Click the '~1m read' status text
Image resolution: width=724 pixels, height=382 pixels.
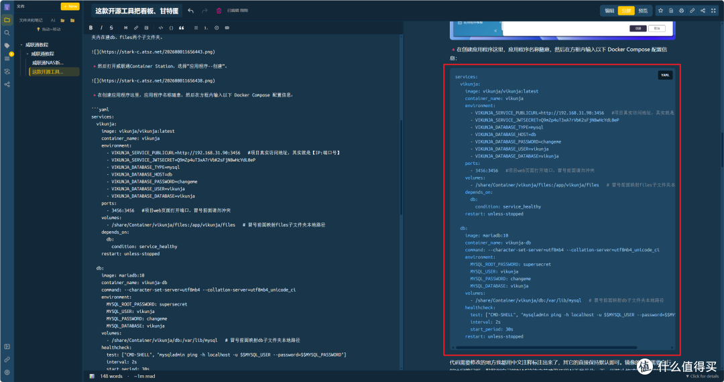145,376
